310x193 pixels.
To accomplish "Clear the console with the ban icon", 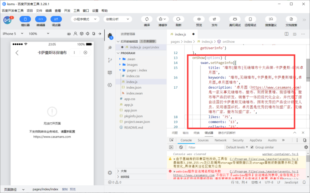I will tap(181, 147).
